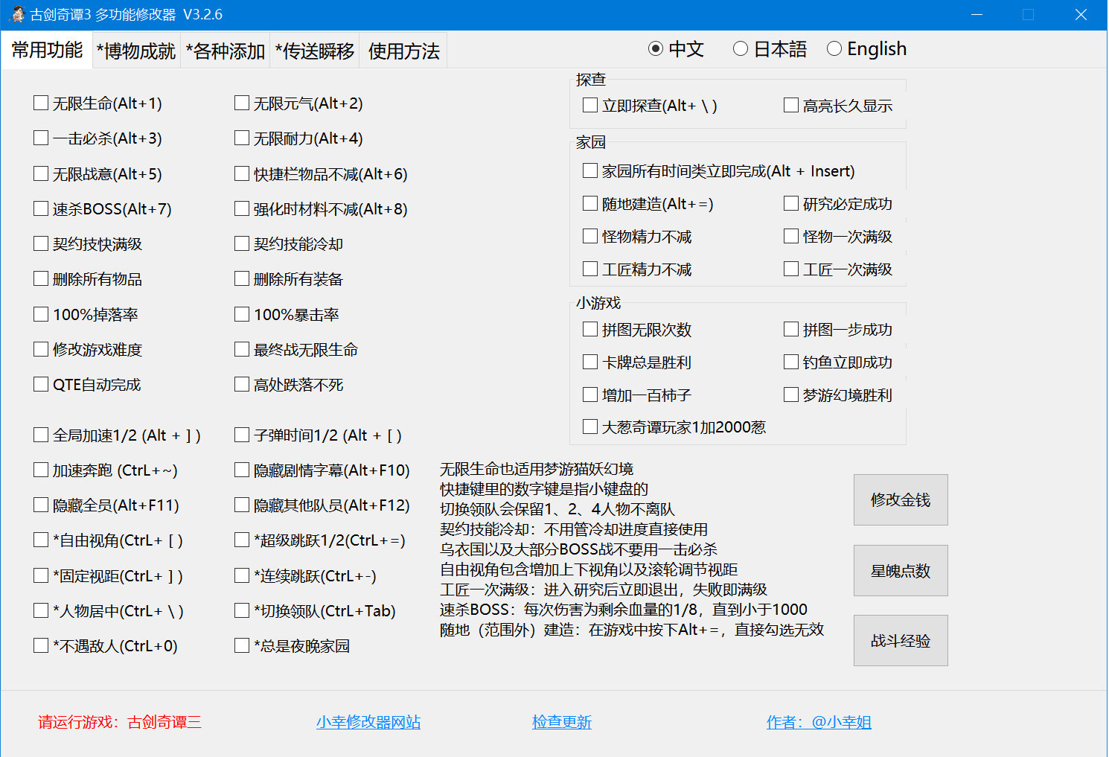Enable 随地建造(Alt+=) in 家园 section
Image resolution: width=1109 pixels, height=757 pixels.
tap(589, 203)
